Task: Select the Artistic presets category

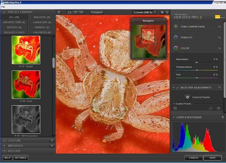Action: [14, 28]
